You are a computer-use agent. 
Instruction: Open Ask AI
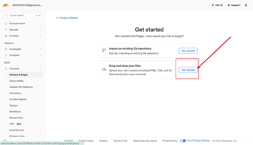click(x=217, y=5)
